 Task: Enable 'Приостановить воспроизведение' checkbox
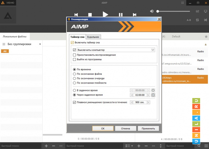[x=74, y=55]
